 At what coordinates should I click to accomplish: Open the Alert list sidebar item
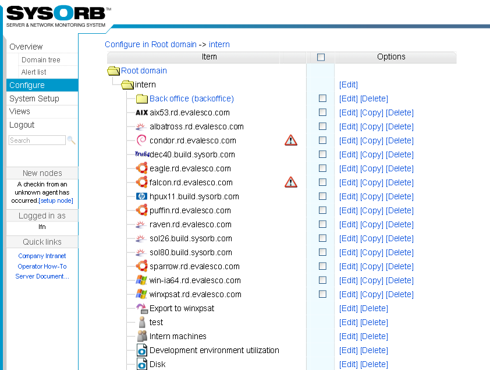pyautogui.click(x=34, y=72)
